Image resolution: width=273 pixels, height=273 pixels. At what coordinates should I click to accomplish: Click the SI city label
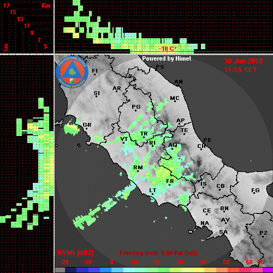(97, 93)
